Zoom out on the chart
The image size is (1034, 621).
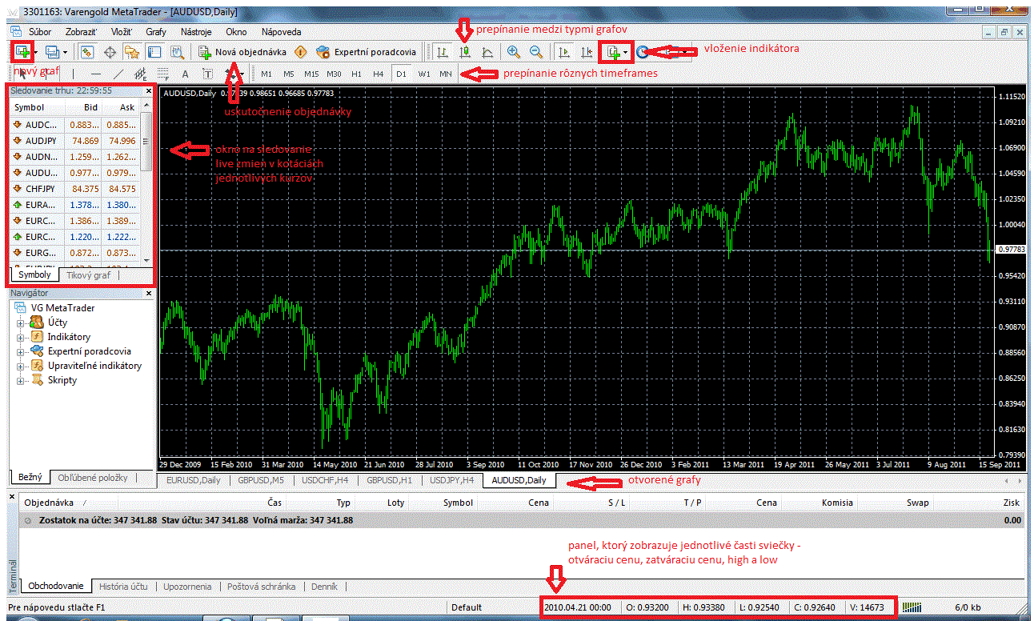[x=535, y=52]
